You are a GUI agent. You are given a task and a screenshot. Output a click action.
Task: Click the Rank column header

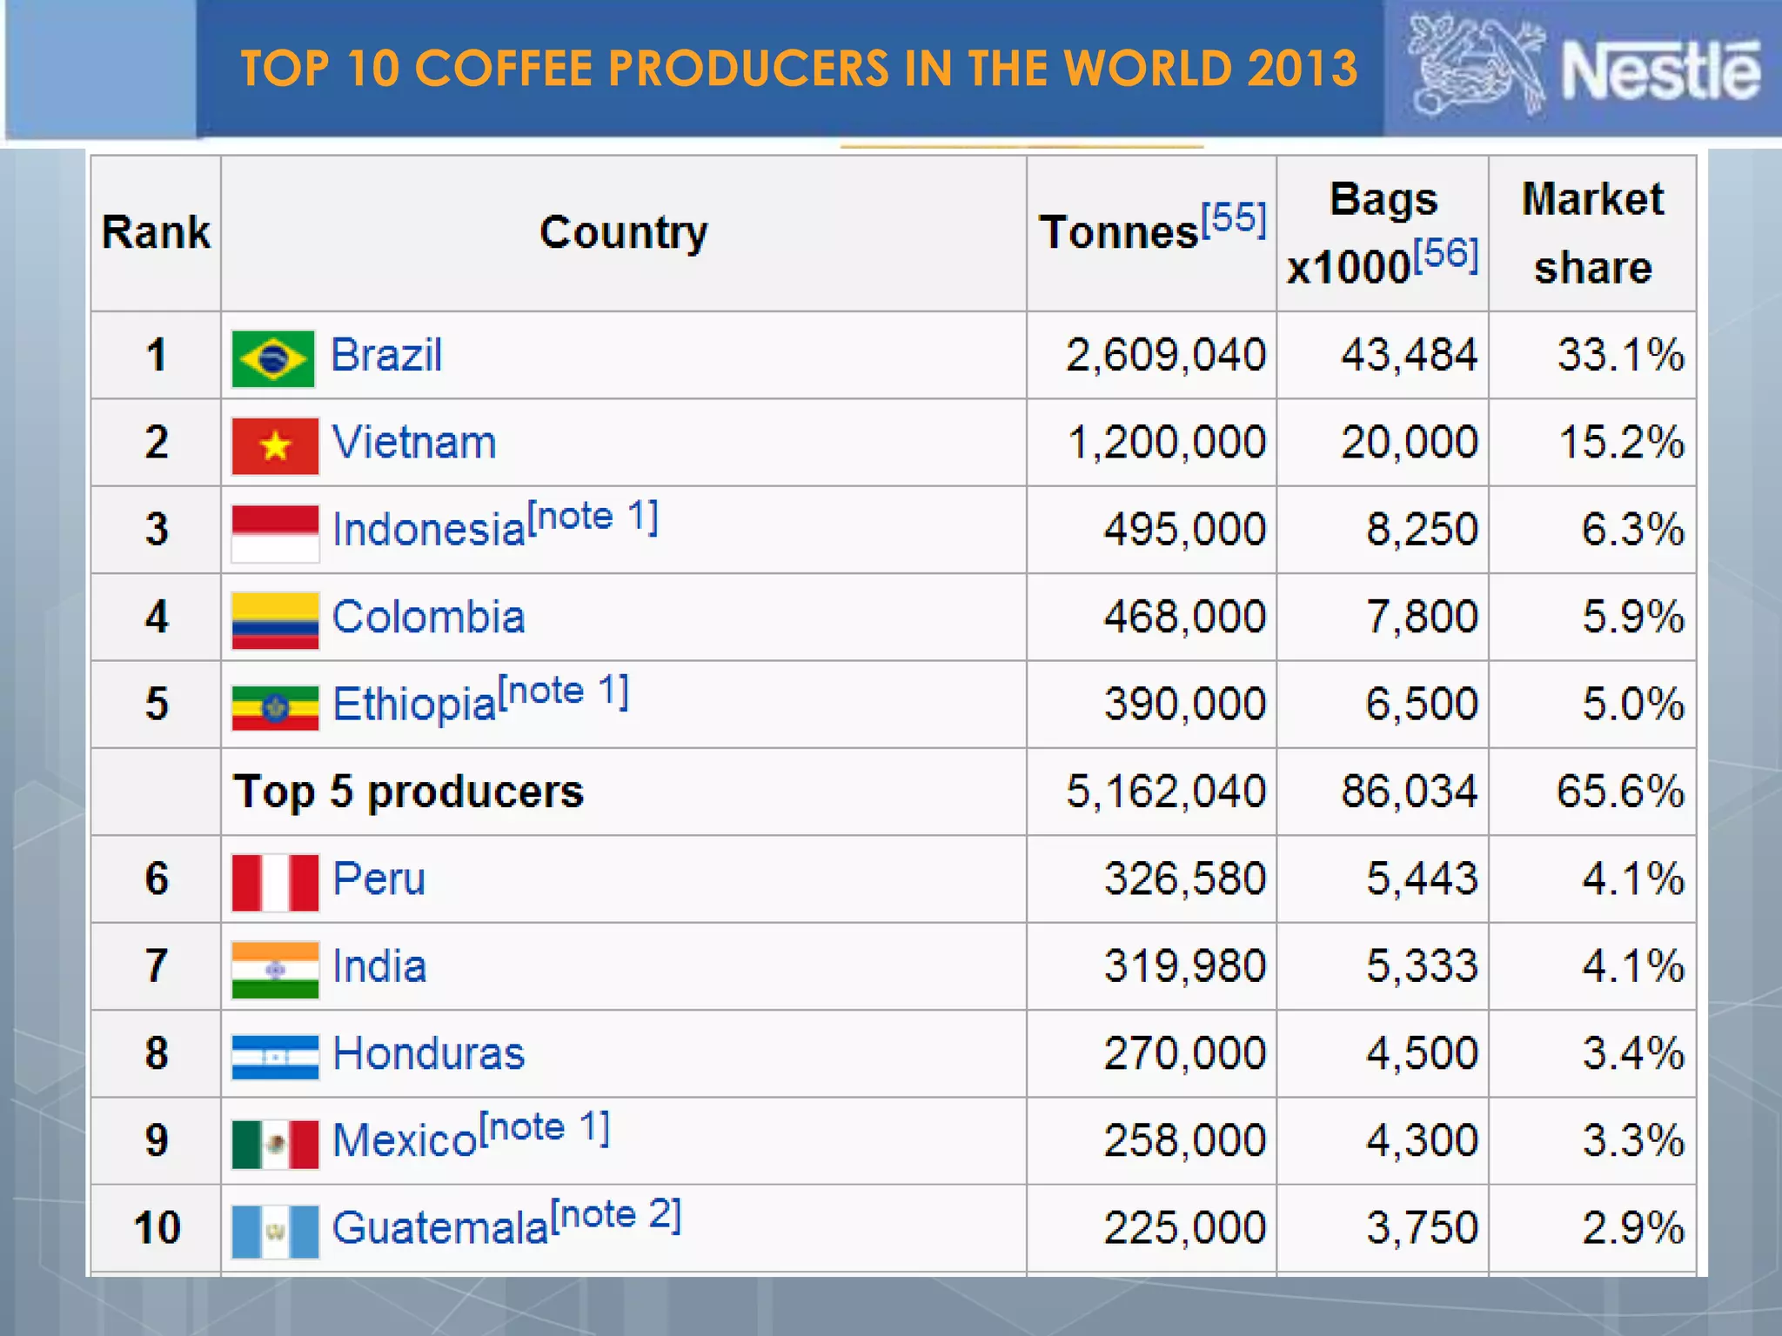click(x=156, y=233)
